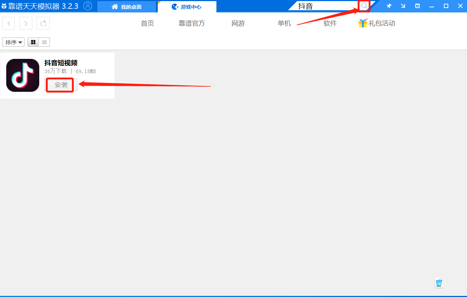The image size is (467, 297).
Task: Switch to list view layout
Action: pyautogui.click(x=44, y=42)
